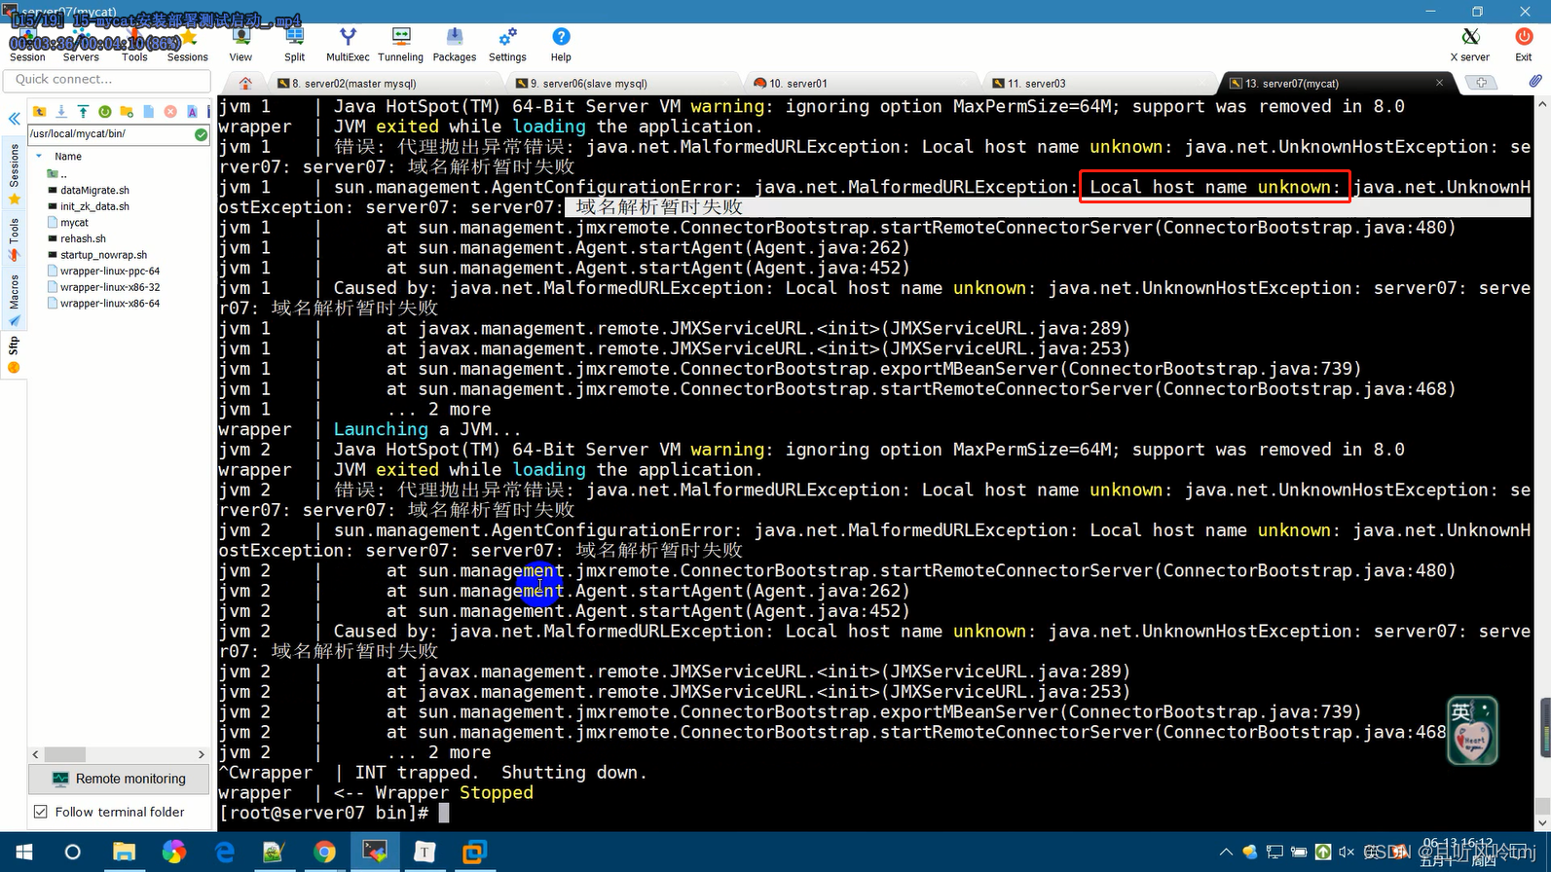Open the View toolbar button

[240, 45]
